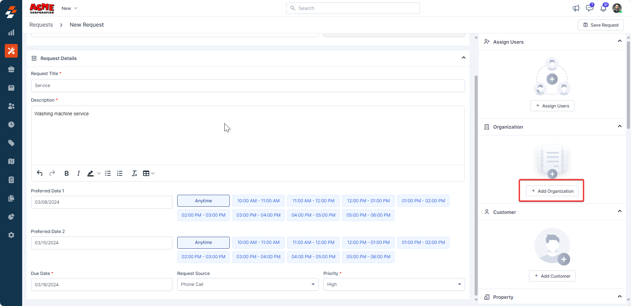Choose 04:00 PM - 05:00 PM for Preferred Date 1
This screenshot has width=631, height=306.
313,215
